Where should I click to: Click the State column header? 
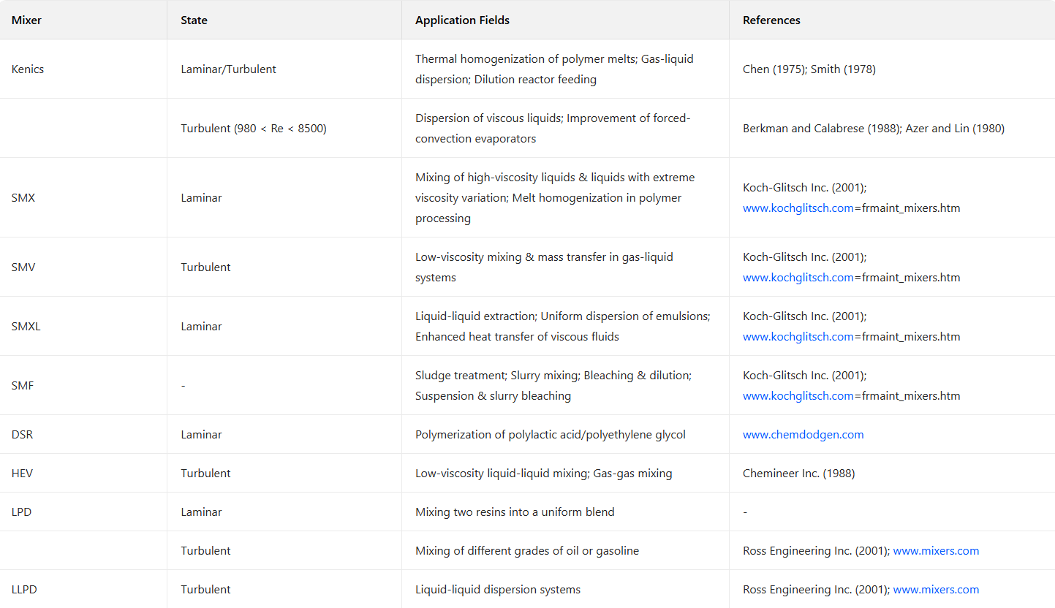click(x=194, y=20)
